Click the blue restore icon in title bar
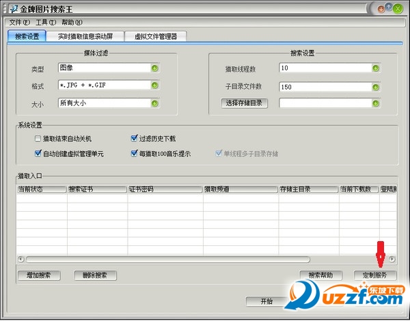 tap(389, 7)
